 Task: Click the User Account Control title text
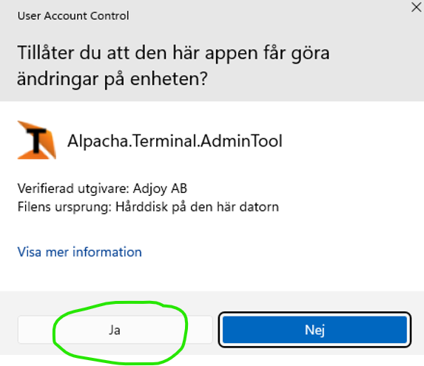coord(73,16)
